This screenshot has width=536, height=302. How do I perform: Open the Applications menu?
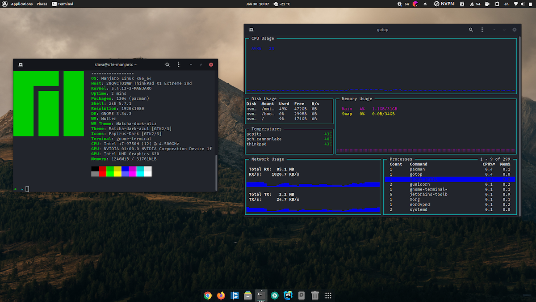coord(22,4)
